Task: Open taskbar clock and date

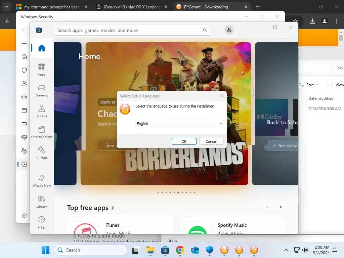Action: [321, 250]
